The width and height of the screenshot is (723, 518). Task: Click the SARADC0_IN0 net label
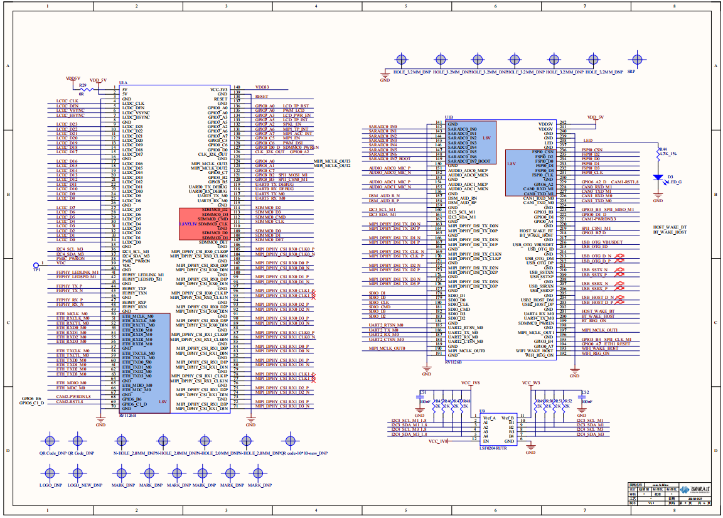point(384,127)
